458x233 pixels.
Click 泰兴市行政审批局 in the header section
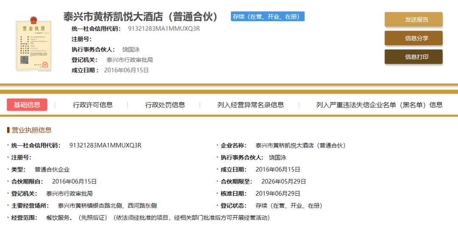tap(129, 60)
